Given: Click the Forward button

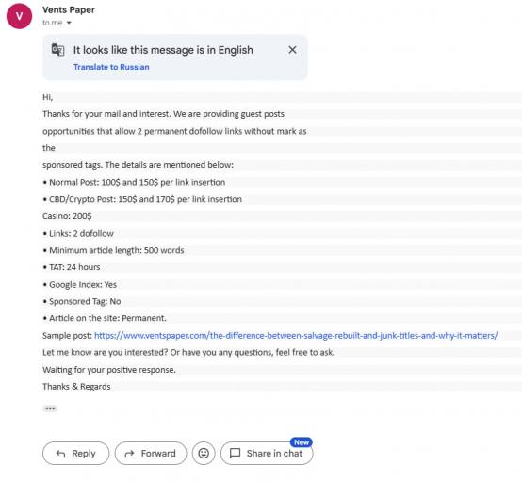Looking at the screenshot, I should click(151, 454).
